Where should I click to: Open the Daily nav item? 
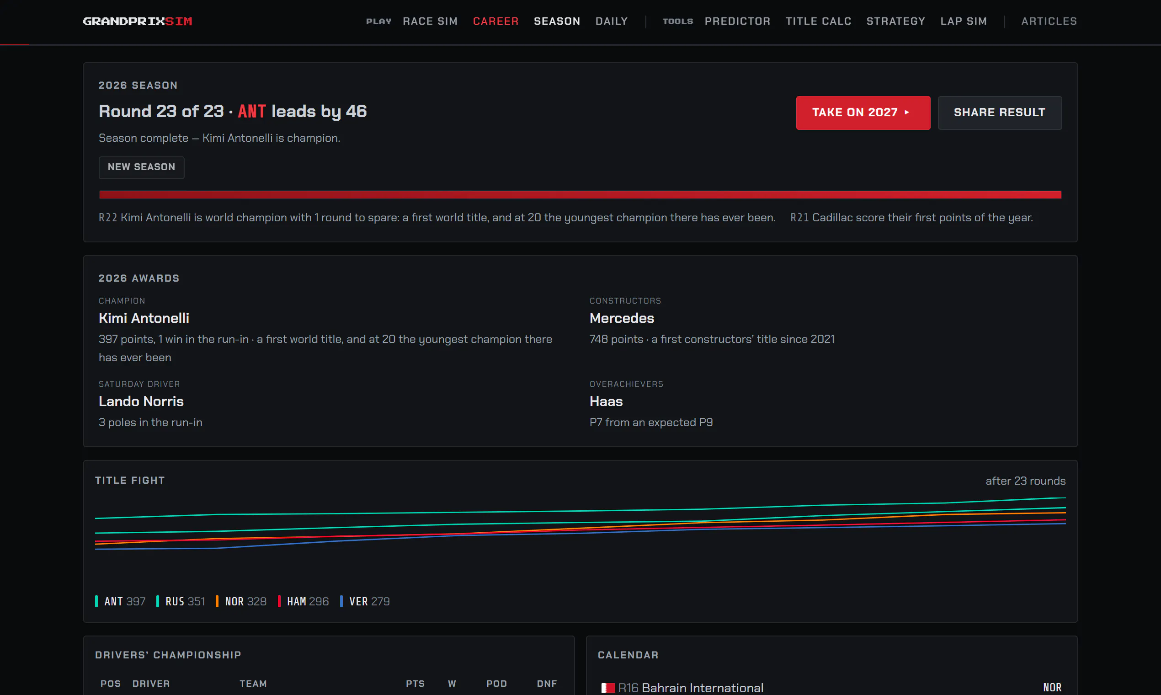pos(612,21)
